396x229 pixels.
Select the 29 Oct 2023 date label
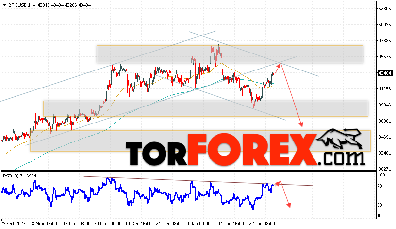point(13,224)
